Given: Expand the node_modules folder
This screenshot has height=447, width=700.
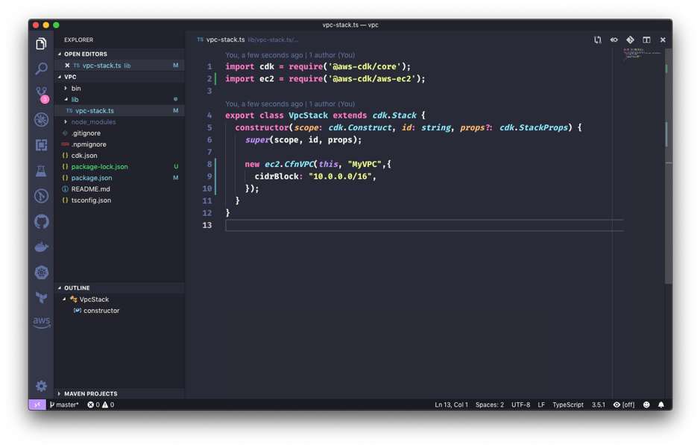Looking at the screenshot, I should (93, 121).
